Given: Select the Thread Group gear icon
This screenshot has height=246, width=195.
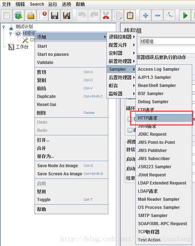Looking at the screenshot, I should point(18,33).
